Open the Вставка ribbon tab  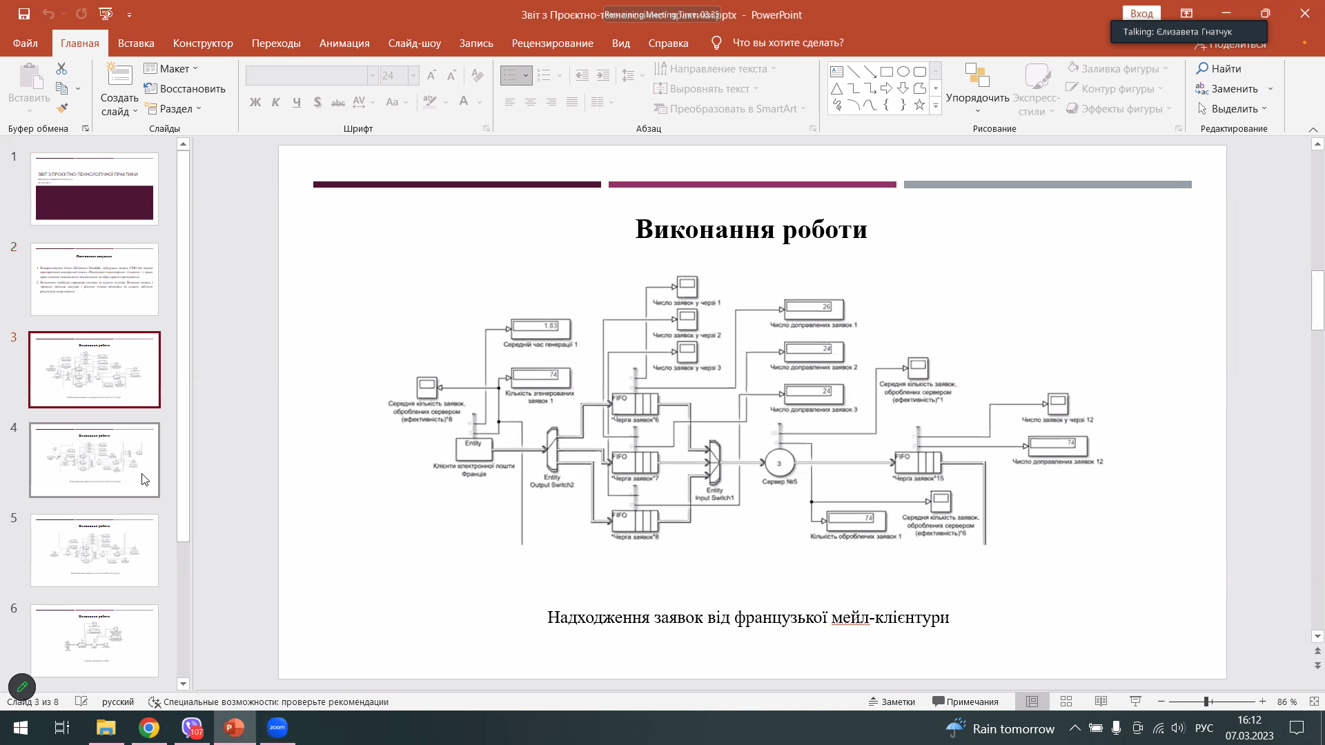(136, 43)
